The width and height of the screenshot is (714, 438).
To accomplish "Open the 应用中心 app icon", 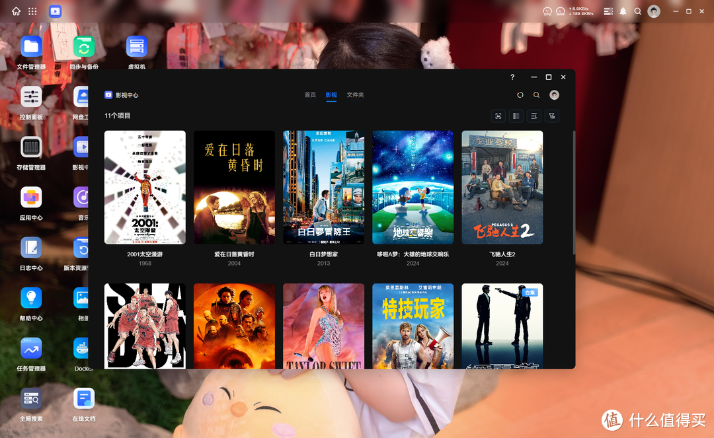I will point(31,198).
